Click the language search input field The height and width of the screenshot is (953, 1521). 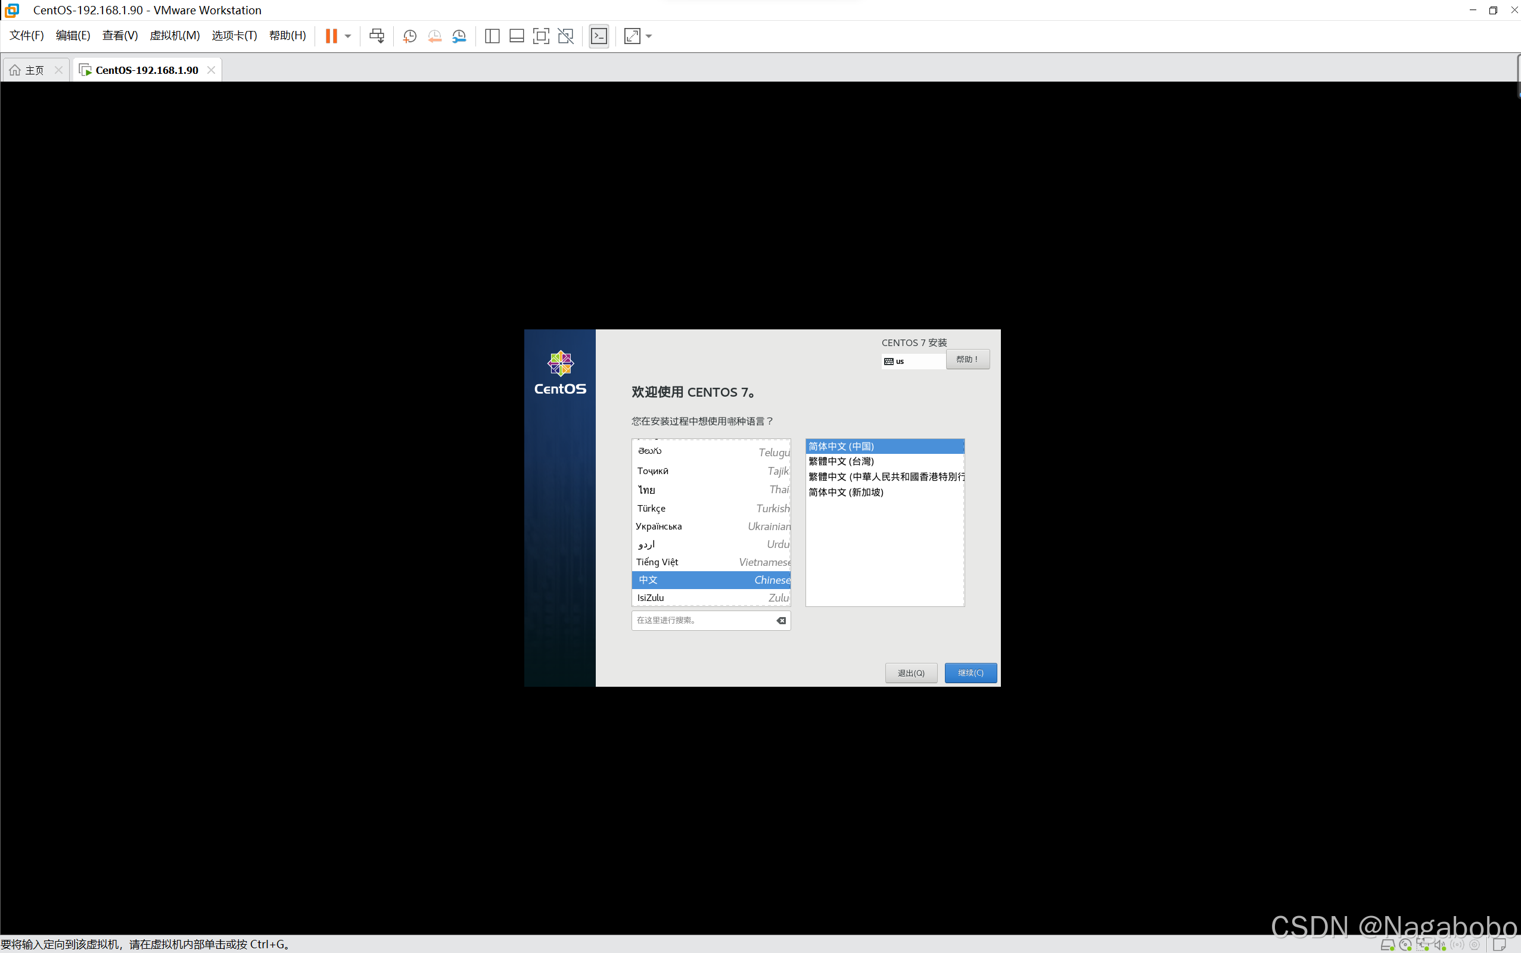pyautogui.click(x=703, y=620)
